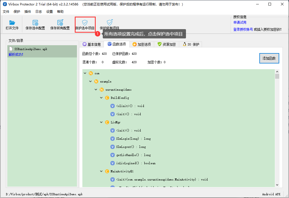Click the C class icon of BuildConfig
The height and width of the screenshot is (198, 289).
click(107, 98)
